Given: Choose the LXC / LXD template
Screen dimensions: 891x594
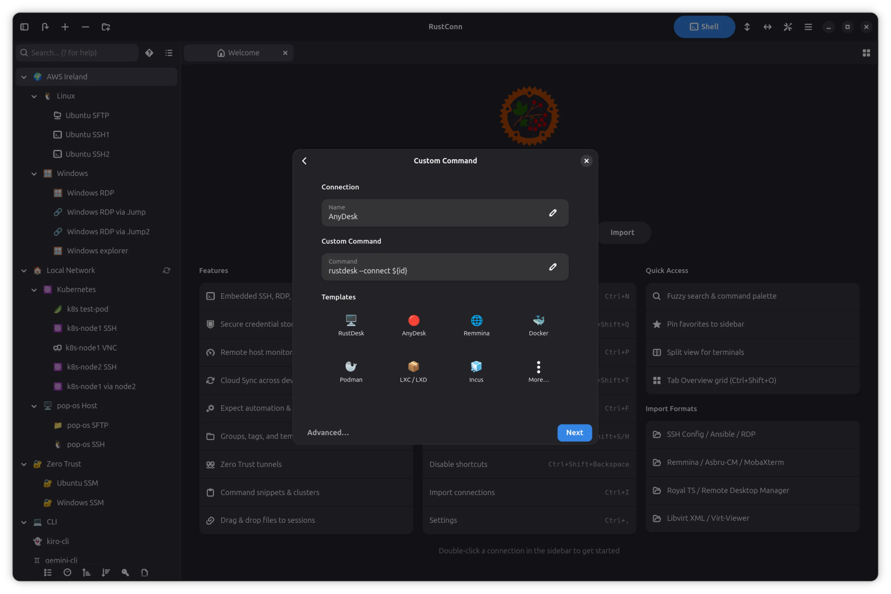Looking at the screenshot, I should (x=413, y=372).
